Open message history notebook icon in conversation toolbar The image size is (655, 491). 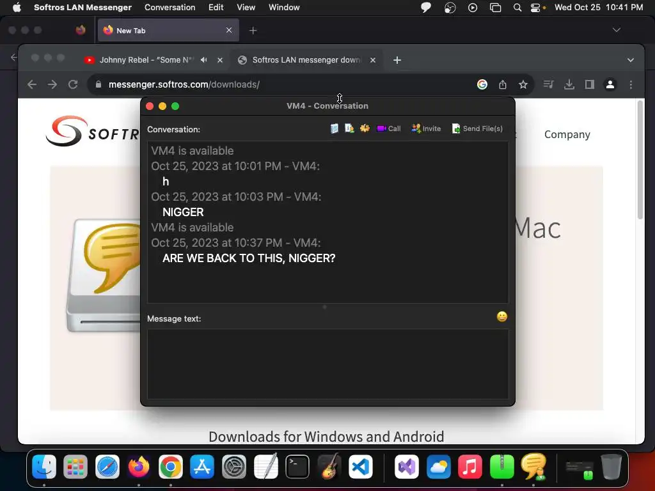coord(334,129)
